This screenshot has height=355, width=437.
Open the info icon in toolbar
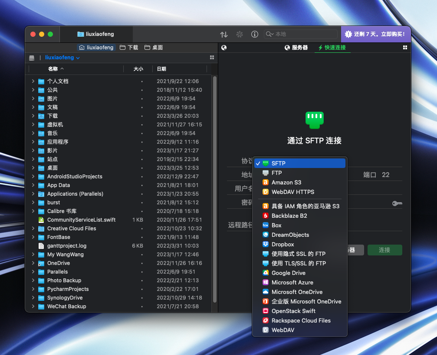coord(254,34)
